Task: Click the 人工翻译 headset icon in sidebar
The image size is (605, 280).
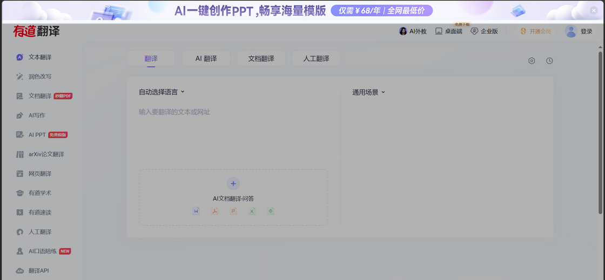Action: click(19, 232)
